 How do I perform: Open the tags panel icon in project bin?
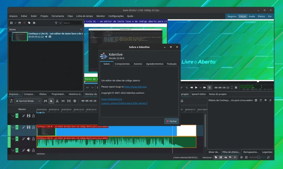tap(29, 23)
